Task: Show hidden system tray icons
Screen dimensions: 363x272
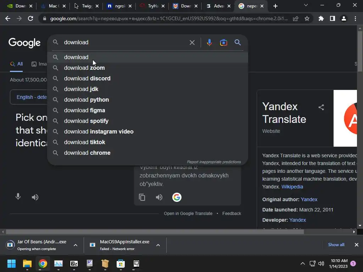Action: click(x=303, y=263)
